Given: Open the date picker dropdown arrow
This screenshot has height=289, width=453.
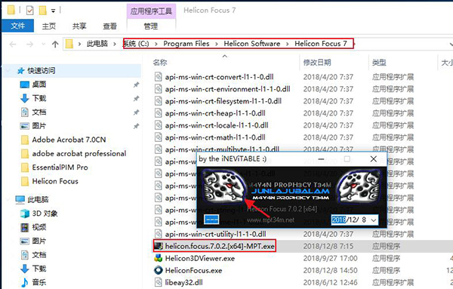Looking at the screenshot, I should point(374,220).
